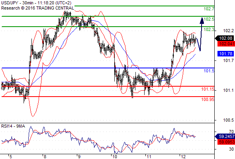
Task: Click the blue 101.5 pivot level label
Action: (x=209, y=71)
